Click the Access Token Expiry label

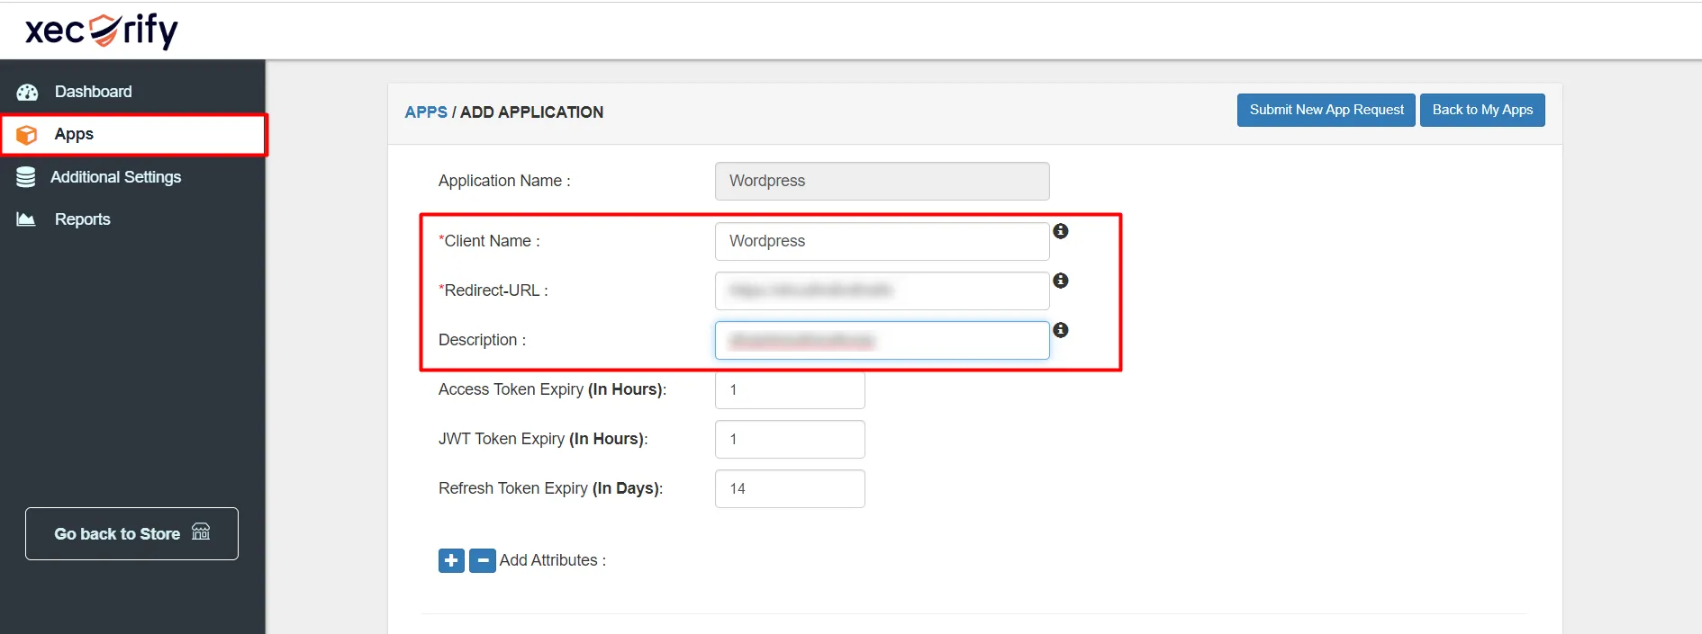[552, 389]
